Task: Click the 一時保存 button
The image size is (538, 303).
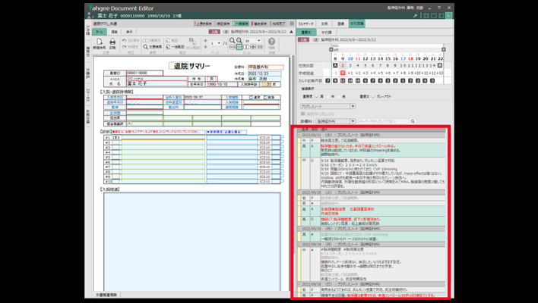Action: click(x=241, y=23)
